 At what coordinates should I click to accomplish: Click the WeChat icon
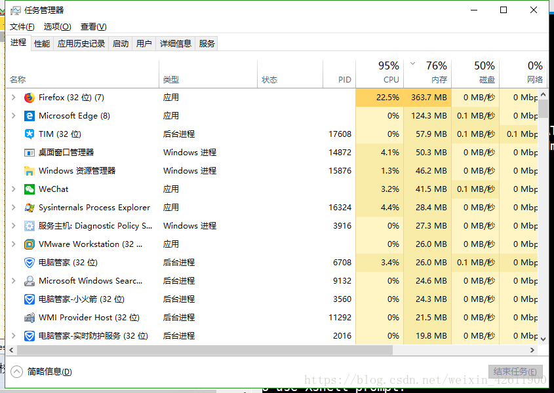pos(30,189)
